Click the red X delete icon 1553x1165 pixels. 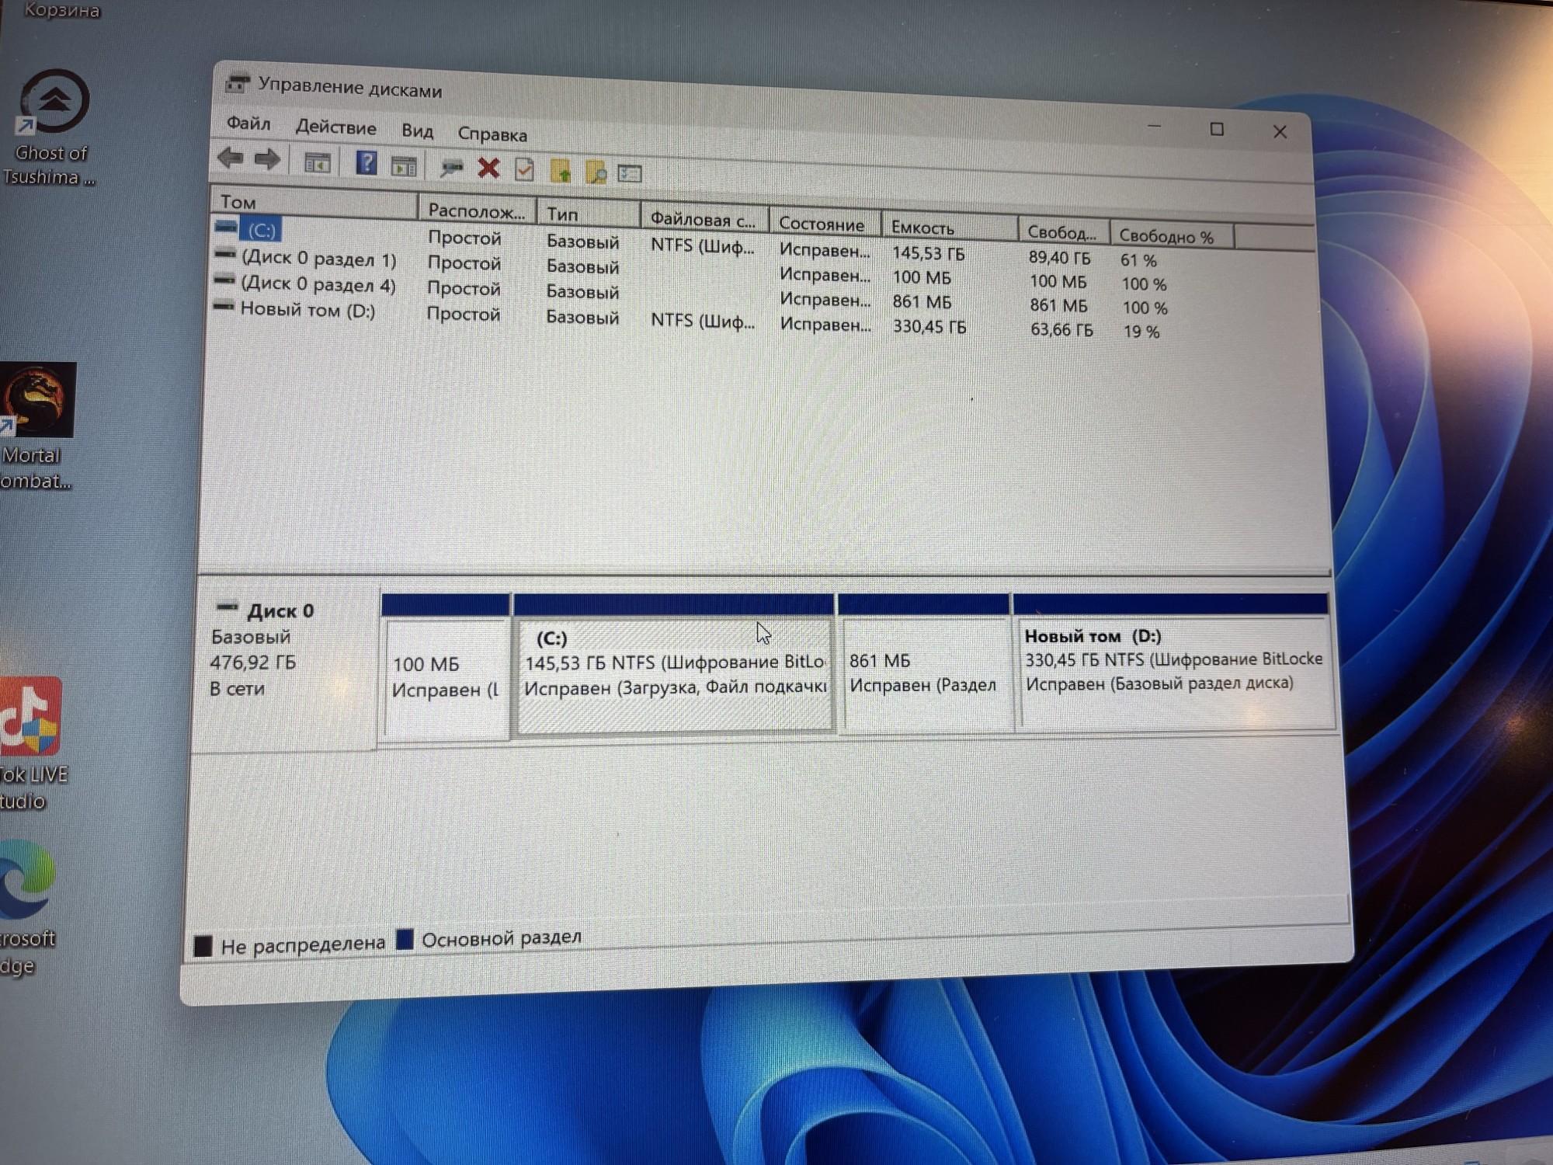[488, 168]
